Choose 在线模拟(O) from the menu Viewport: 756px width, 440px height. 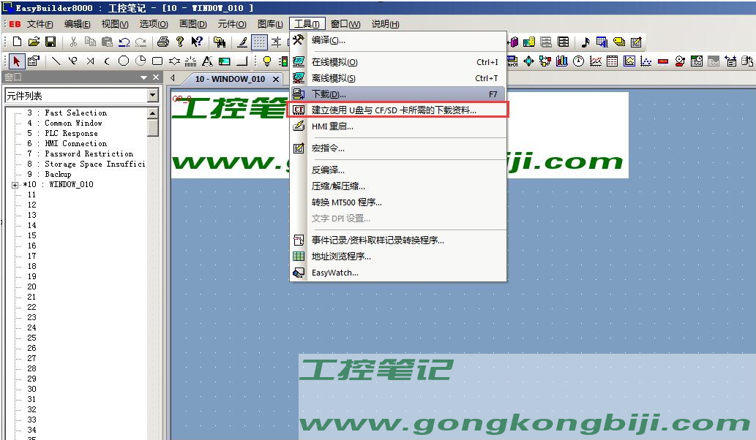[x=398, y=62]
